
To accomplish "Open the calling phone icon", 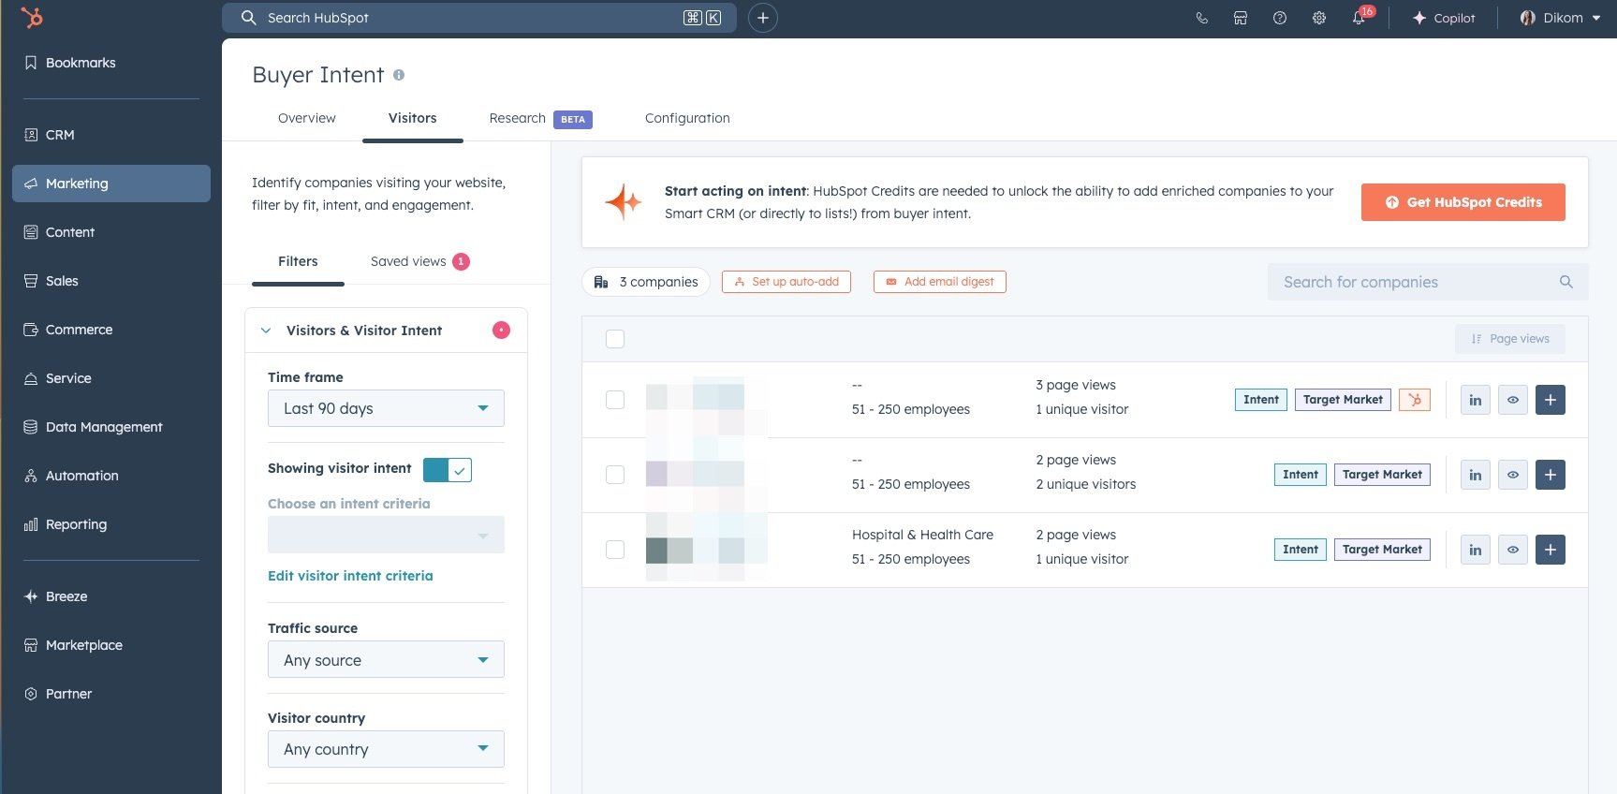I will (x=1201, y=18).
